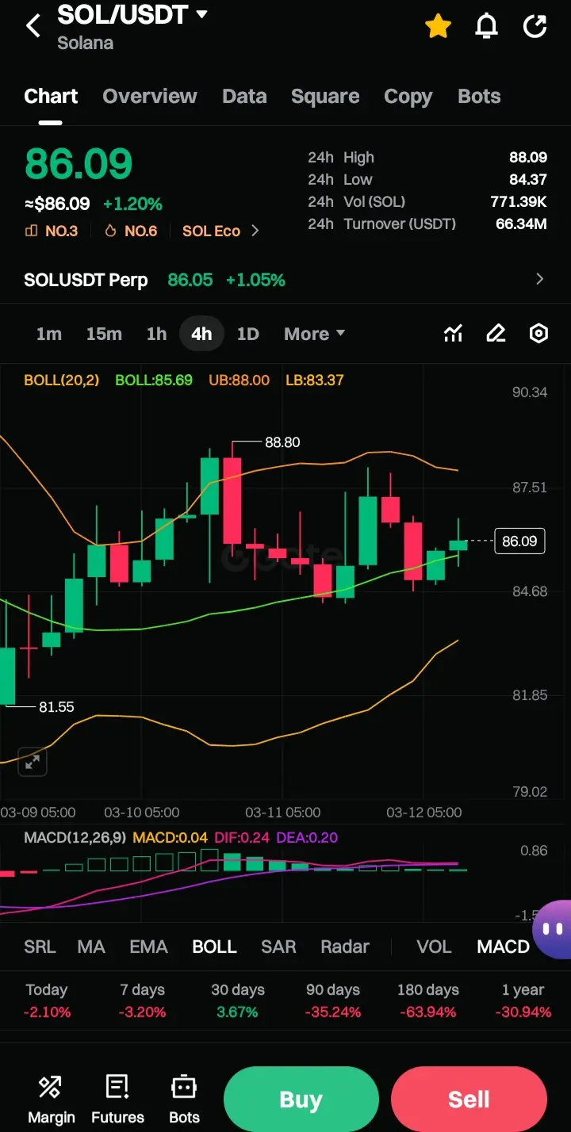Tap the NO.3 ranking tag

coord(52,231)
